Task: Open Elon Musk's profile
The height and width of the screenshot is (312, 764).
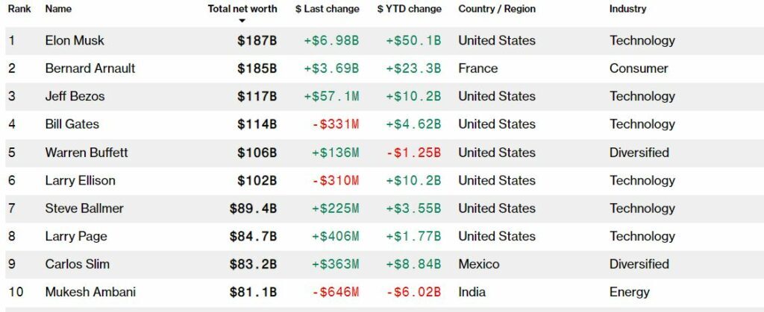Action: 75,40
